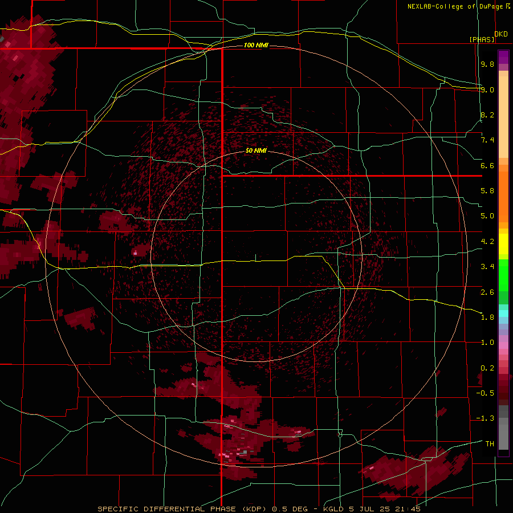This screenshot has height=513, width=513.
Task: Pick the pink color bar segment
Action: [x=503, y=345]
